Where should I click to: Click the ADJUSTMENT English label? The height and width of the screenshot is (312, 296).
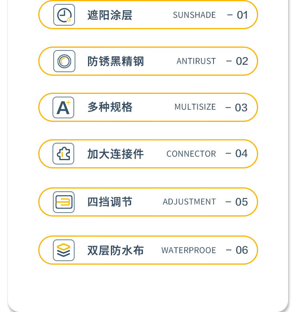[189, 202]
